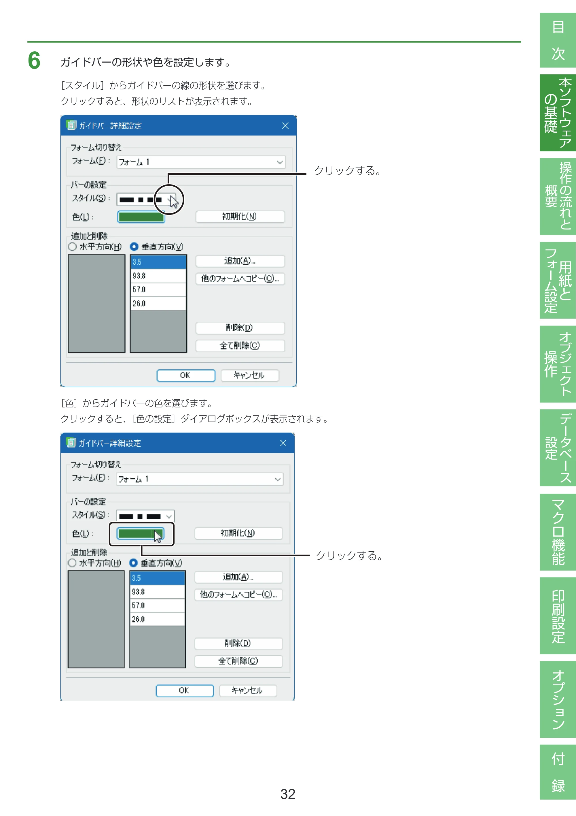Click green 色 swatch in upper dialog
This screenshot has width=576, height=816.
[141, 217]
